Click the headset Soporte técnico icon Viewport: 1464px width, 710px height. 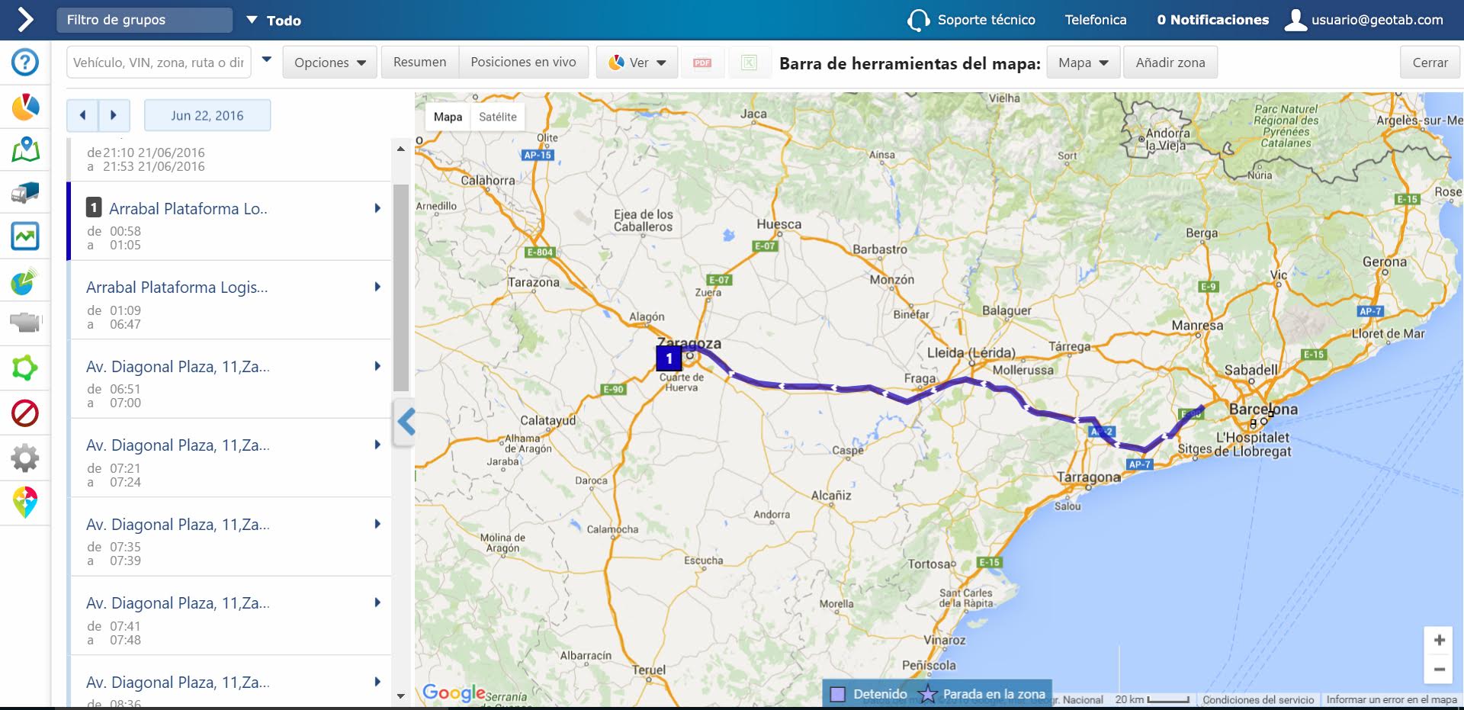click(918, 20)
